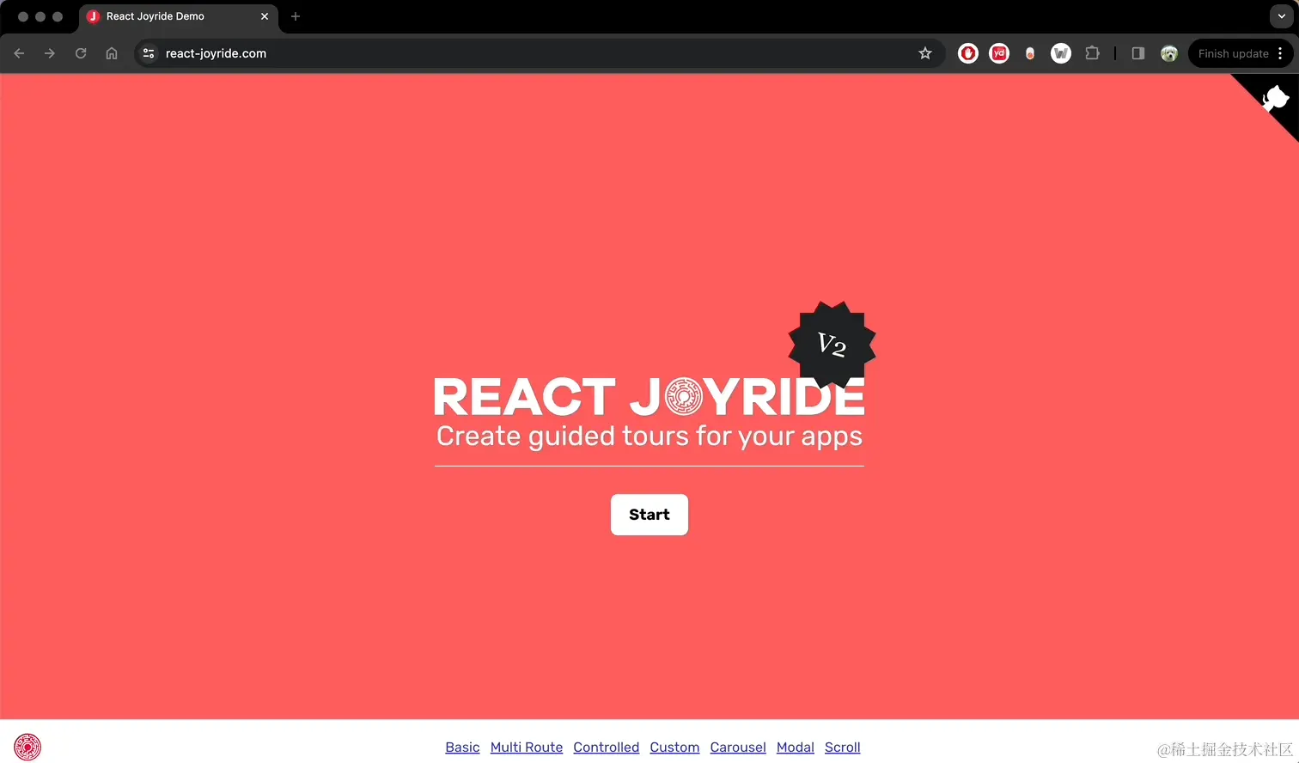The height and width of the screenshot is (763, 1299).
Task: Go back in browser history
Action: click(x=19, y=53)
